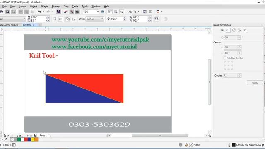Image resolution: width=265 pixels, height=149 pixels.
Task: Click the Import icon in the toolbar
Action: coord(66,12)
